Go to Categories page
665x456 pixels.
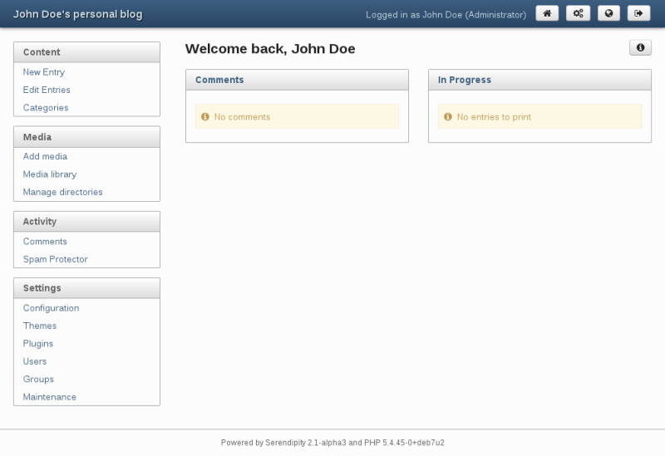point(46,108)
